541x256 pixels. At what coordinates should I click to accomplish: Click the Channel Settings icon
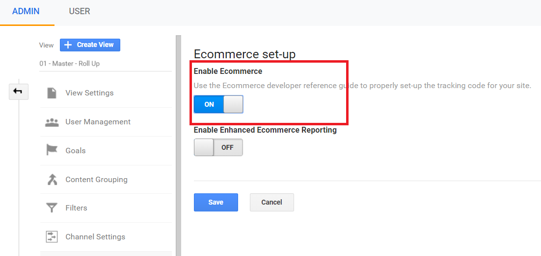(x=52, y=237)
